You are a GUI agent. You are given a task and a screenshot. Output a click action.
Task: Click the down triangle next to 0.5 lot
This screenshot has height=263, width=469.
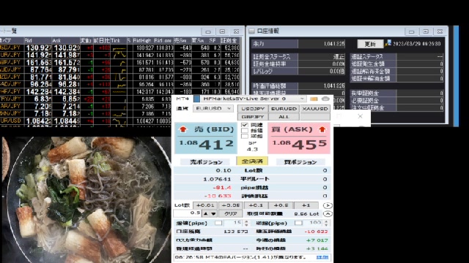(213, 214)
